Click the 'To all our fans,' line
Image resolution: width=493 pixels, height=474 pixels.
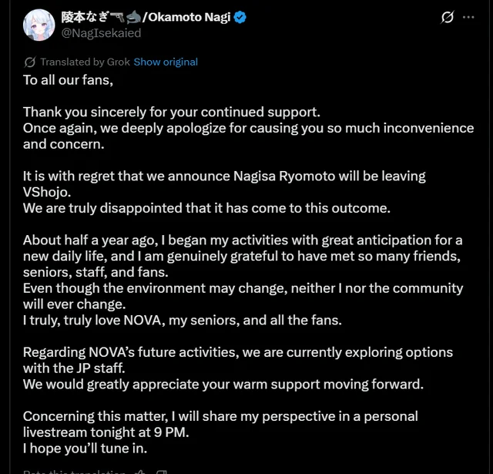(x=67, y=79)
